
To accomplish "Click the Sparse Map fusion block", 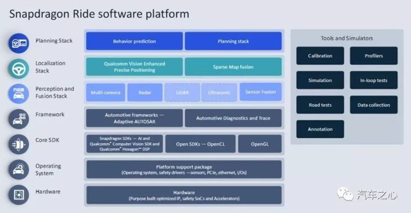I will [233, 67].
